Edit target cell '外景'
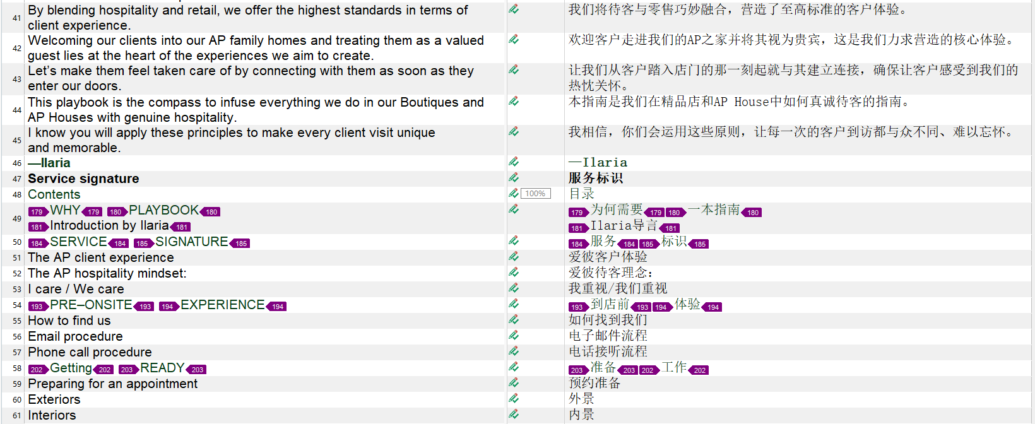Image resolution: width=1035 pixels, height=424 pixels. tap(582, 399)
